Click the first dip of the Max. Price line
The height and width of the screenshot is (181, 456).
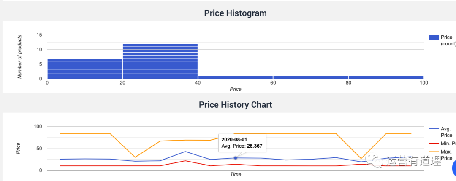(x=135, y=157)
